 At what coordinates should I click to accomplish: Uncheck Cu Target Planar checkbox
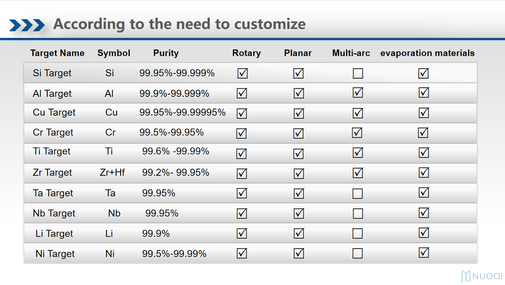click(299, 113)
